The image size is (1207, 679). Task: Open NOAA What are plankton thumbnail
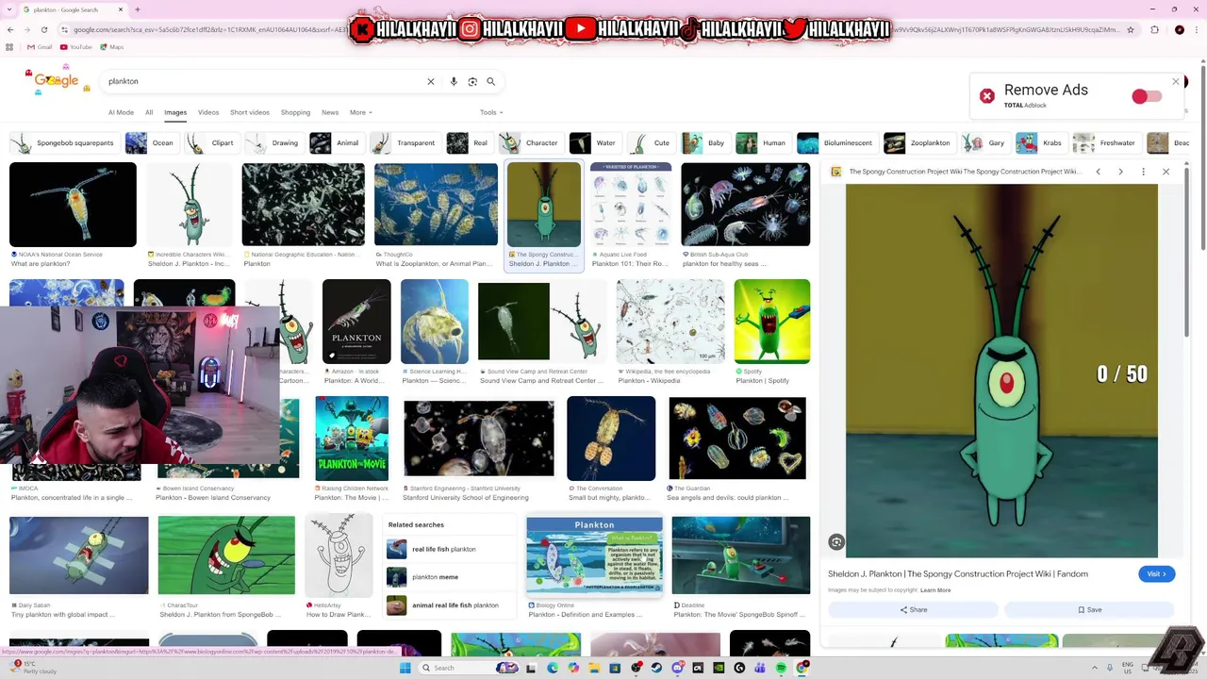(73, 205)
